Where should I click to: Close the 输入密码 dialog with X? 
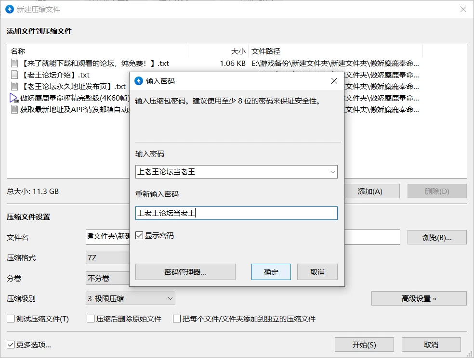pyautogui.click(x=334, y=81)
